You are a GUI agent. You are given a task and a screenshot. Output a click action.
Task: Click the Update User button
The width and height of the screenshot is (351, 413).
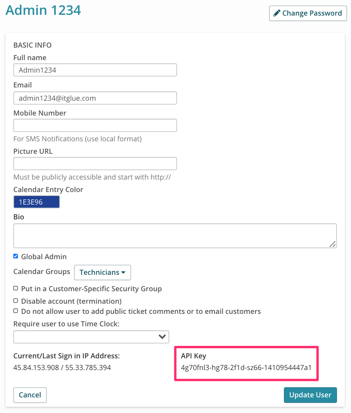coord(310,395)
